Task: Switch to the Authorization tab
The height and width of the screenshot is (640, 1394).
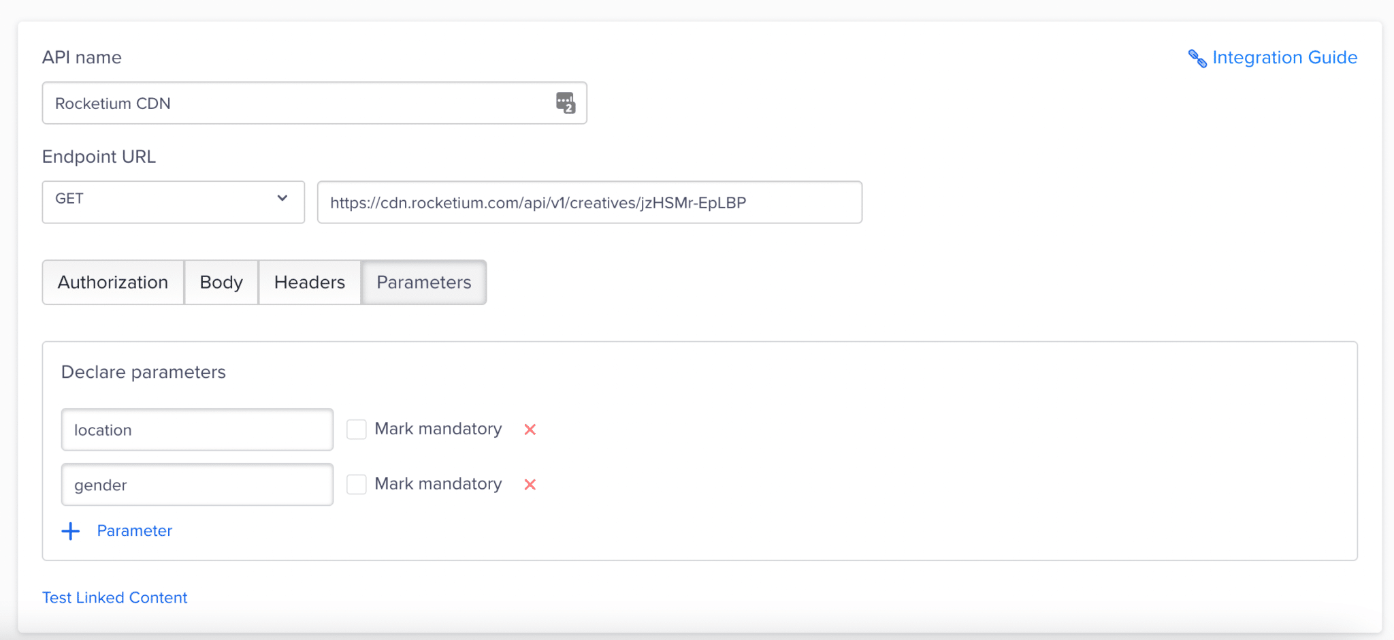Action: tap(113, 282)
